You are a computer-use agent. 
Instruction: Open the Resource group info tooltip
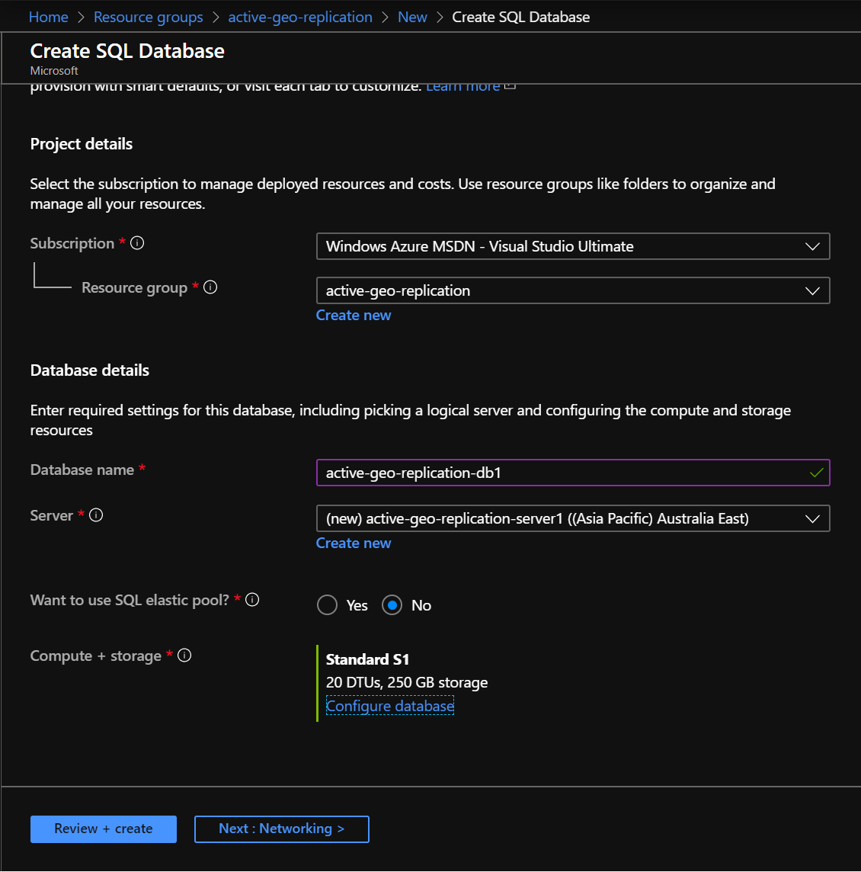click(210, 287)
